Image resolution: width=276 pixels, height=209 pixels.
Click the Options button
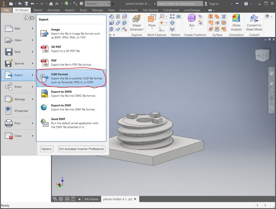(x=46, y=149)
